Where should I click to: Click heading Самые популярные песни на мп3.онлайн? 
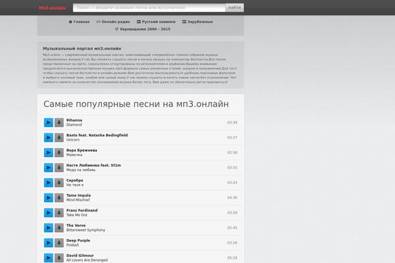point(136,104)
